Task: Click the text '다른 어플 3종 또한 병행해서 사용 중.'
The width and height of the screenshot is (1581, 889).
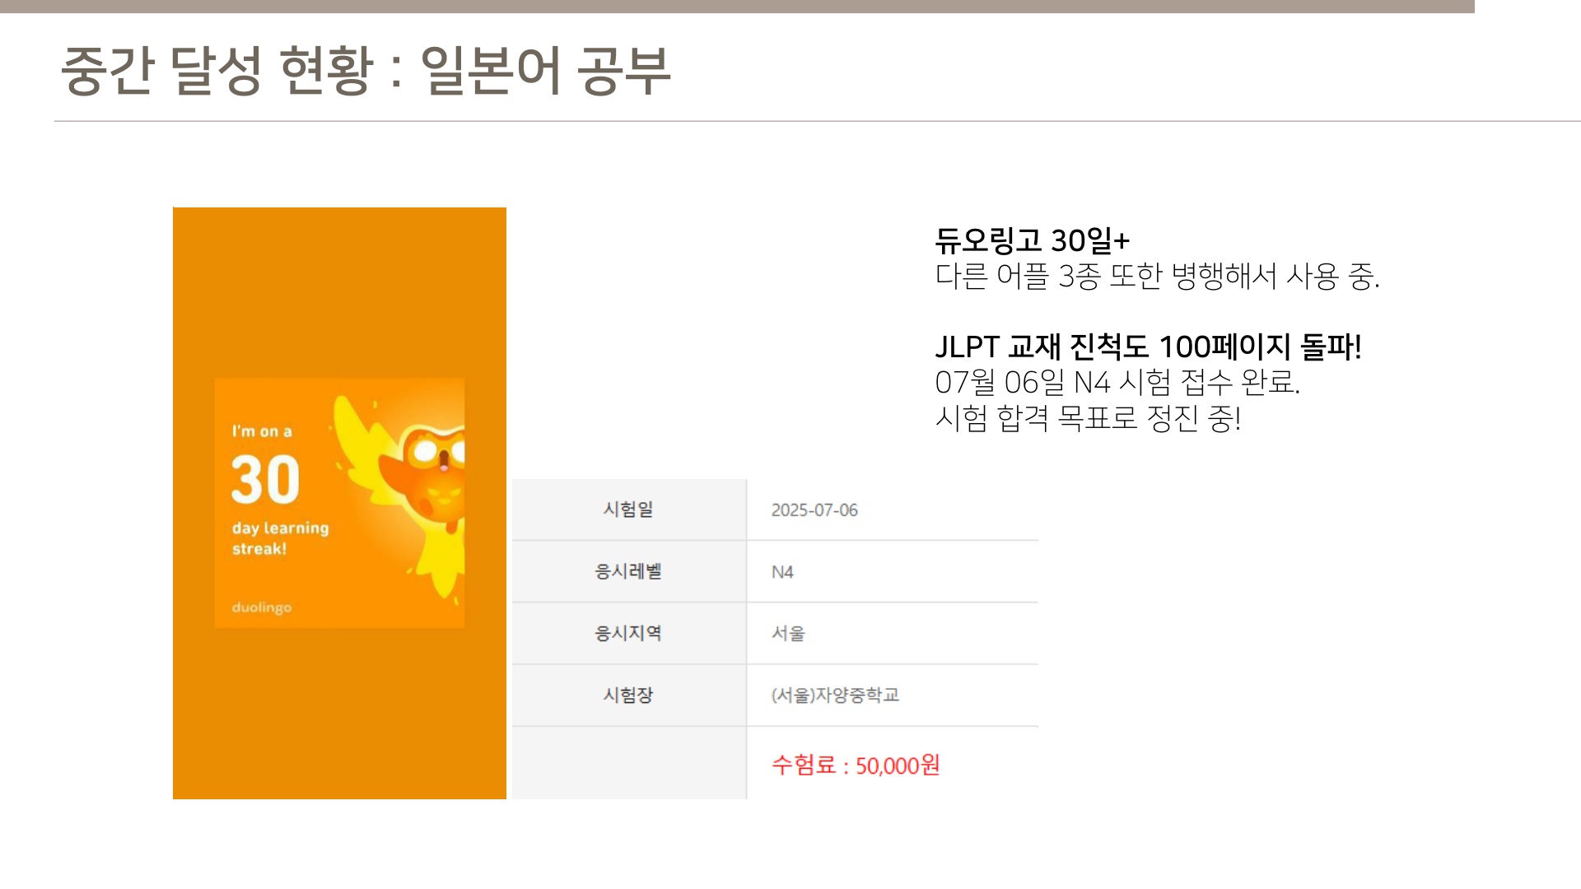Action: (x=1157, y=277)
